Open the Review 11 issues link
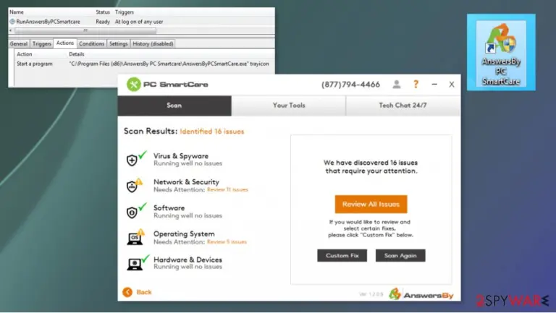This screenshot has width=556, height=313. 227,190
